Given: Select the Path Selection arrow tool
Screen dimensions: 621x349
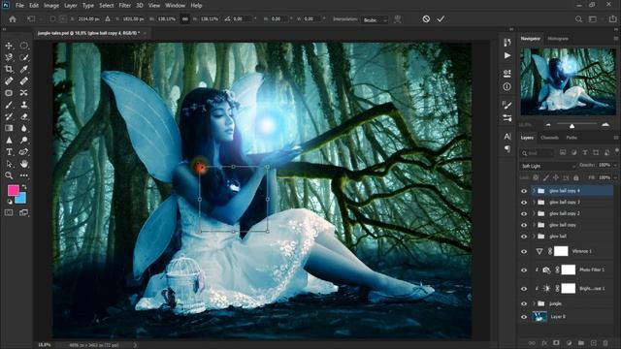Looking at the screenshot, I should 9,164.
